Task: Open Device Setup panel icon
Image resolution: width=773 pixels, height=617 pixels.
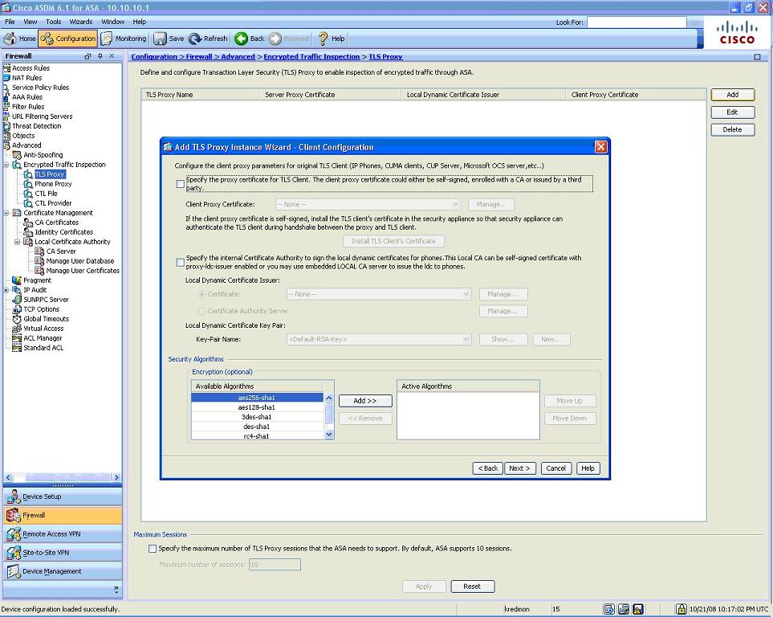Action: coord(14,496)
